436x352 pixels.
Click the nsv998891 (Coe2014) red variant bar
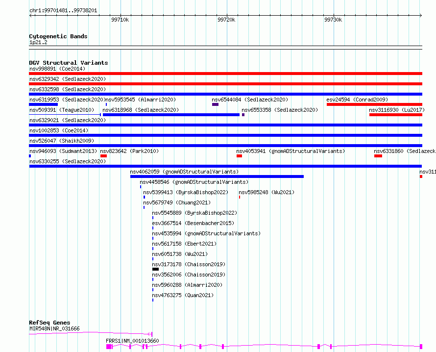[x=225, y=74]
